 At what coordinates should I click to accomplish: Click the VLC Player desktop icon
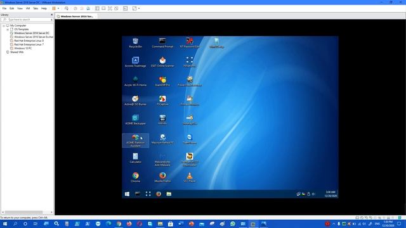(x=190, y=177)
